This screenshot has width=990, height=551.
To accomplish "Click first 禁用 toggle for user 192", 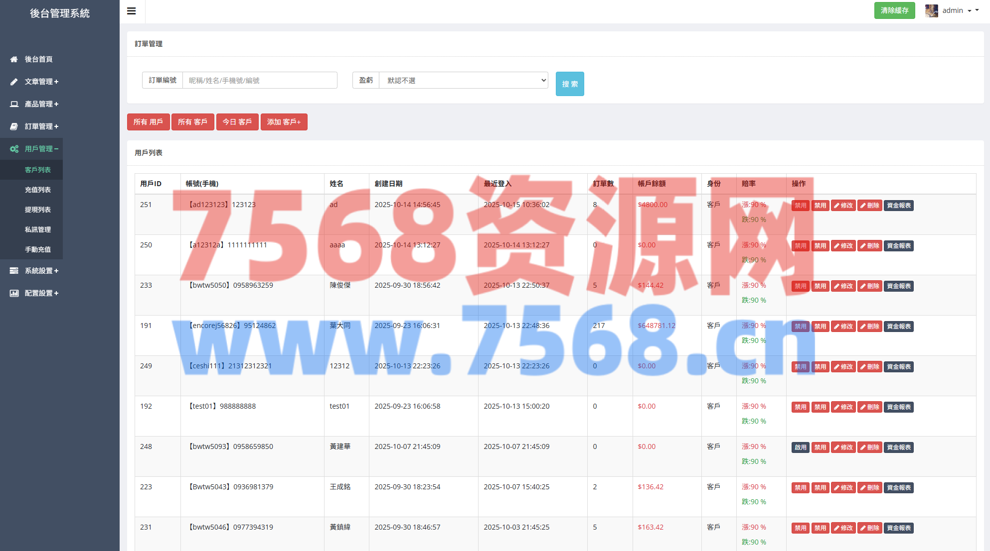I will pyautogui.click(x=800, y=407).
